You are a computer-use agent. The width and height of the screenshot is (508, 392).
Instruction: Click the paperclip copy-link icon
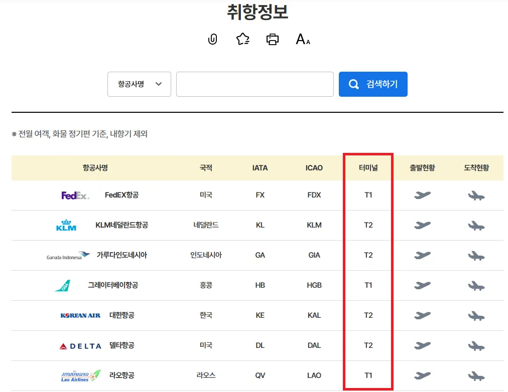click(212, 39)
